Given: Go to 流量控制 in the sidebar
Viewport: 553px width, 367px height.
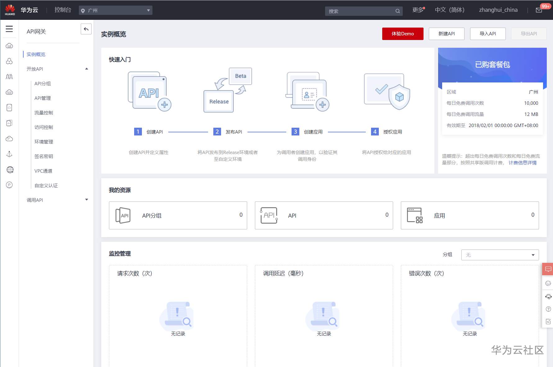Looking at the screenshot, I should pos(44,113).
